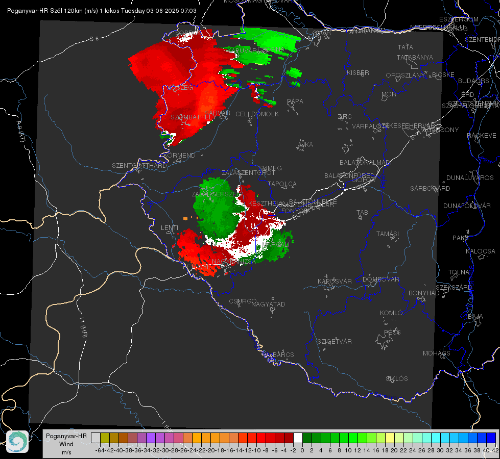The width and height of the screenshot is (500, 459).
Task: Click the SÜMEG city label
Action: click(270, 168)
